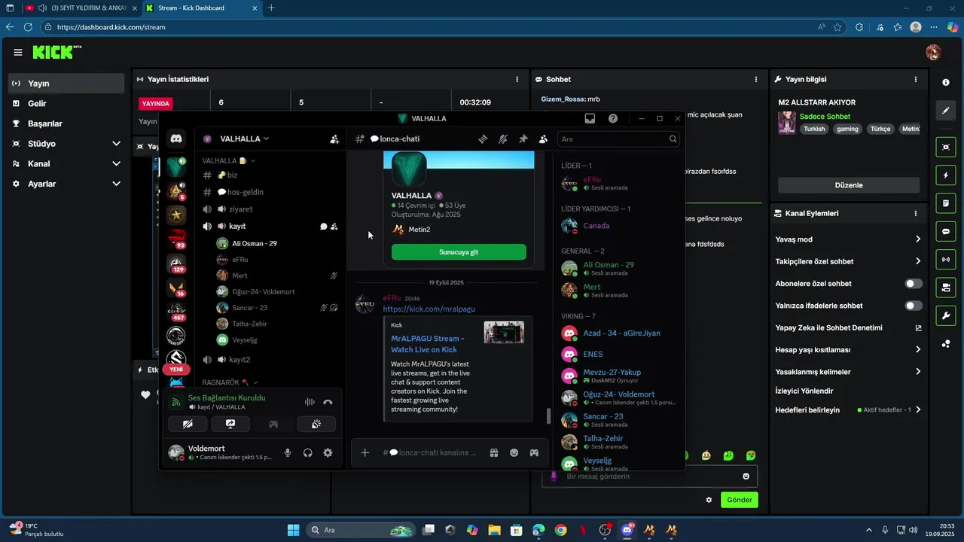Open notification settings icon in Discord channel header
The width and height of the screenshot is (964, 542).
(503, 139)
